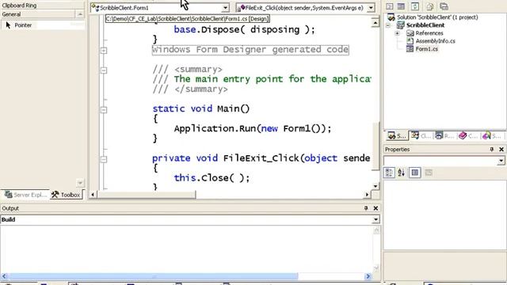Expand the References node
The width and height of the screenshot is (507, 285).
pyautogui.click(x=397, y=33)
